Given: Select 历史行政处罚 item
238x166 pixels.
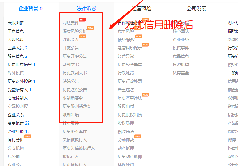Looking at the screenshot, I should 130,82.
